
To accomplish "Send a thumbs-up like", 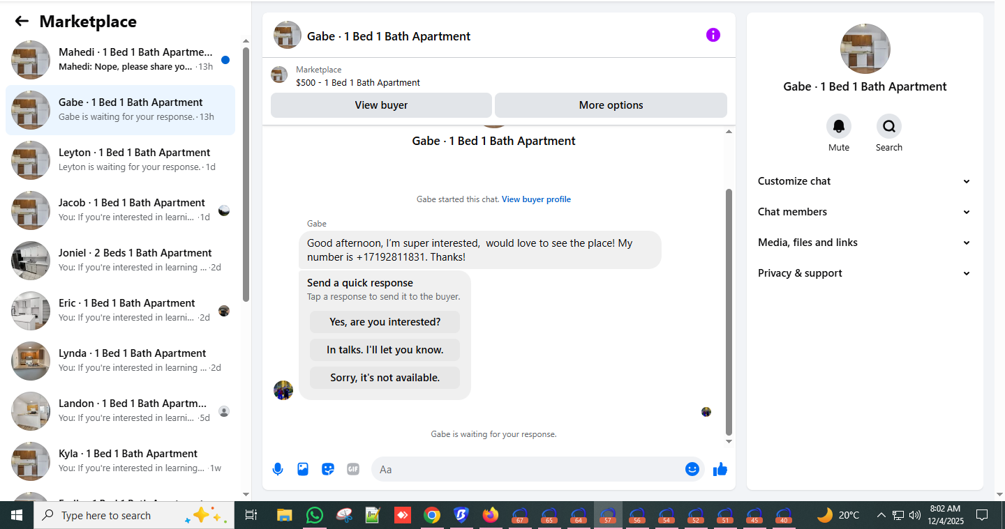I will tap(720, 469).
